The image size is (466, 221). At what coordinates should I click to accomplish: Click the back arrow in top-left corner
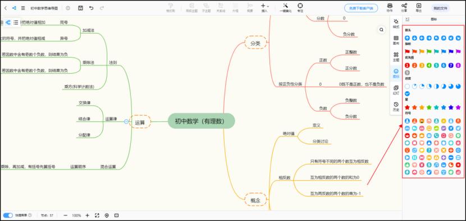pyautogui.click(x=6, y=8)
